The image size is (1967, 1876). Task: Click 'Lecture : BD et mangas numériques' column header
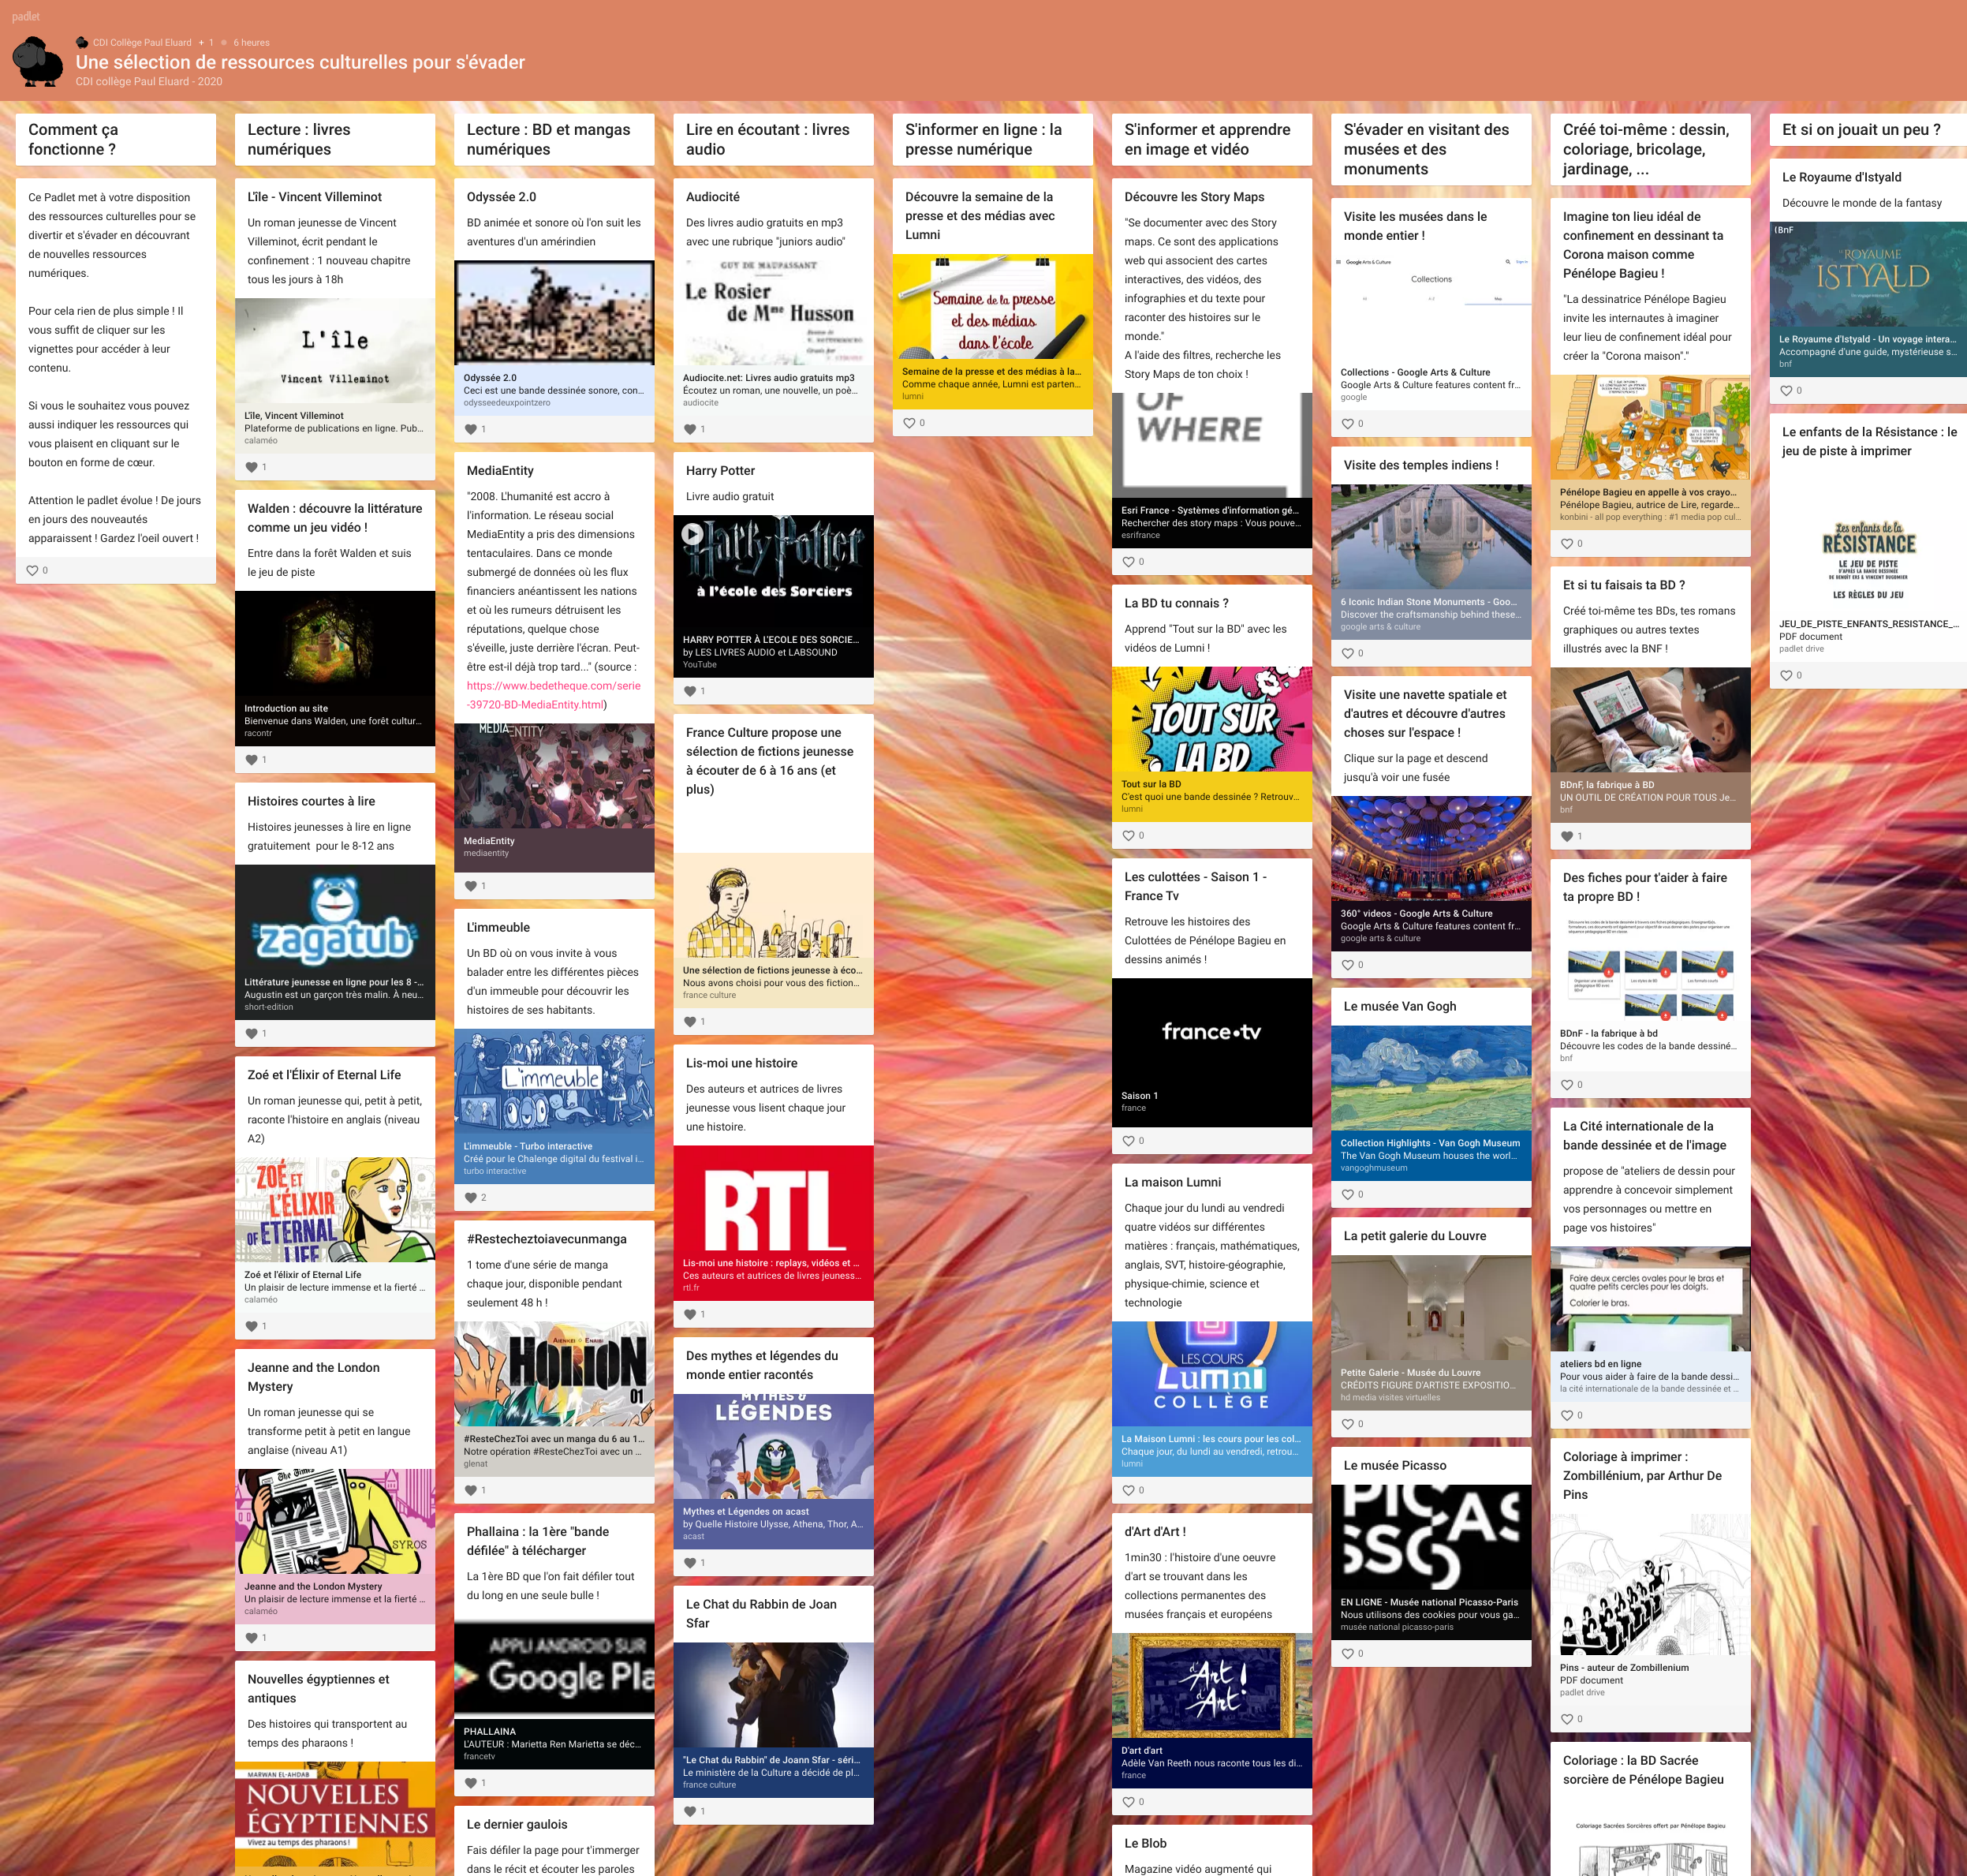pos(554,139)
